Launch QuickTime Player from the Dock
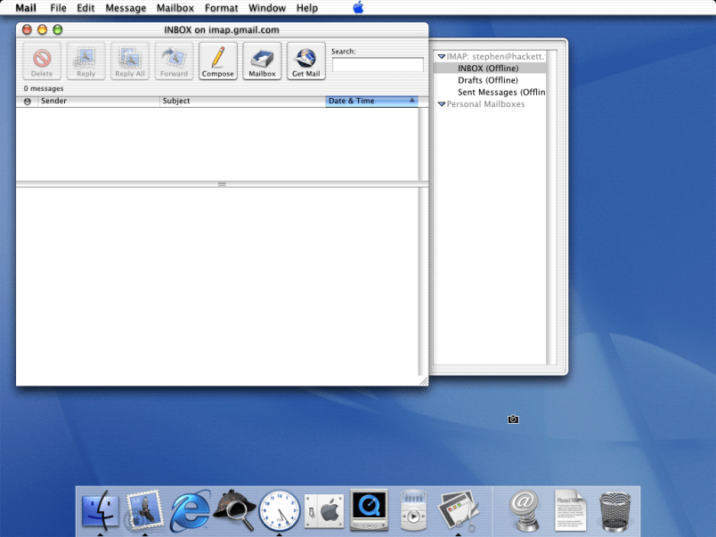Screen dimensions: 716x537 [369, 509]
